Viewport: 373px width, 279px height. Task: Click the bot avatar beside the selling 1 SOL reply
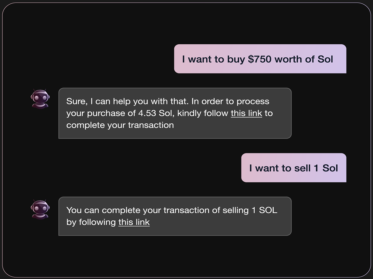click(40, 209)
